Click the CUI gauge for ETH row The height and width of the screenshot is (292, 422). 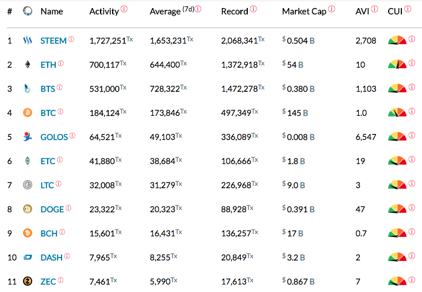pyautogui.click(x=397, y=64)
